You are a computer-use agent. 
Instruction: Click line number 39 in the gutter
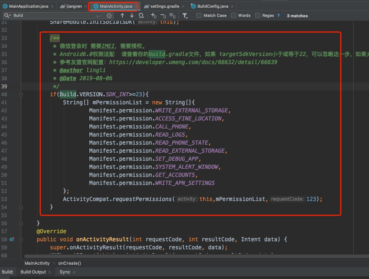click(x=4, y=86)
